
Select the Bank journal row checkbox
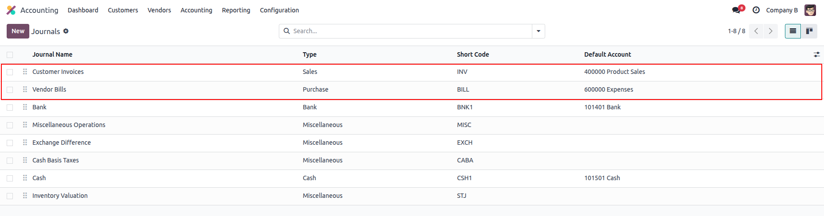click(10, 108)
